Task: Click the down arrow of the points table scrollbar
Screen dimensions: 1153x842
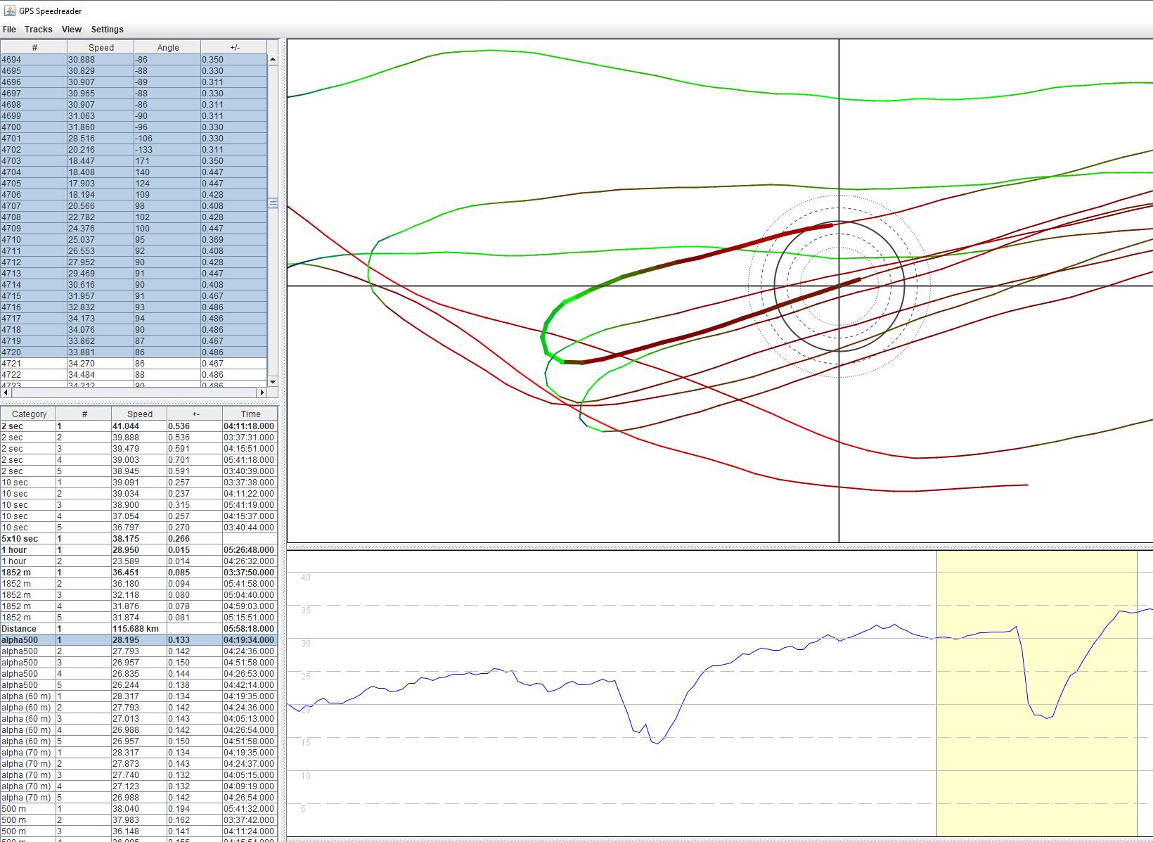Action: (273, 381)
